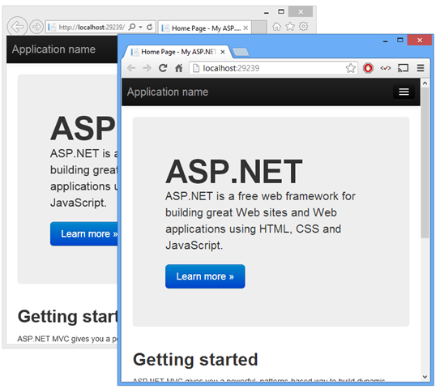Open a new tab in Internet Explorer
Viewport: 440px width, 389px height.
point(259,28)
